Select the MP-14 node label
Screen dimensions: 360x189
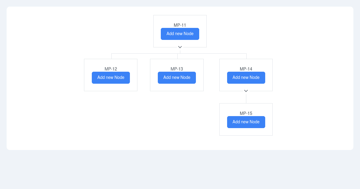click(x=246, y=69)
